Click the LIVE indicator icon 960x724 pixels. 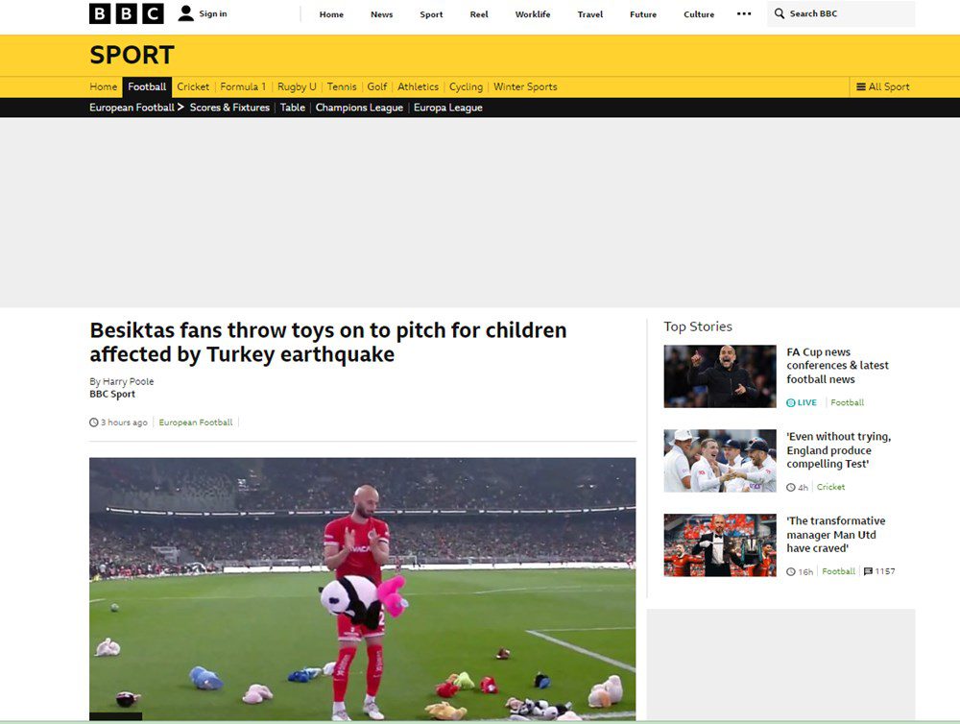pos(791,402)
